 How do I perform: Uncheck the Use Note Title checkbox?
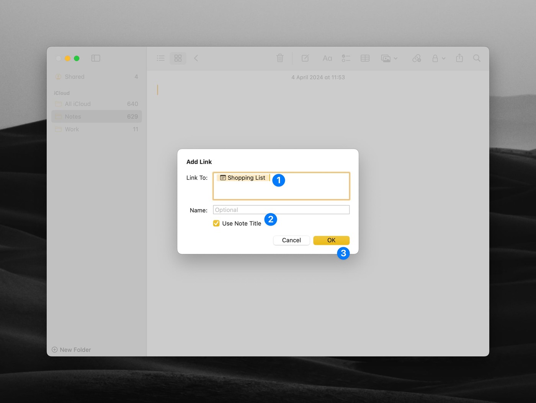(x=216, y=223)
